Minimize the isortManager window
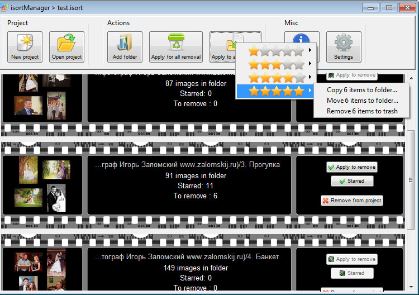Screen dimensions: 419x295 click(370, 7)
